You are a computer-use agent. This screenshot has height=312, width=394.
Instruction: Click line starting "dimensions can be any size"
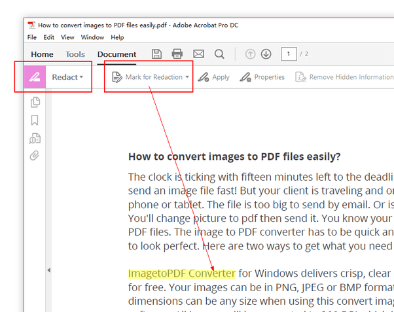261,301
